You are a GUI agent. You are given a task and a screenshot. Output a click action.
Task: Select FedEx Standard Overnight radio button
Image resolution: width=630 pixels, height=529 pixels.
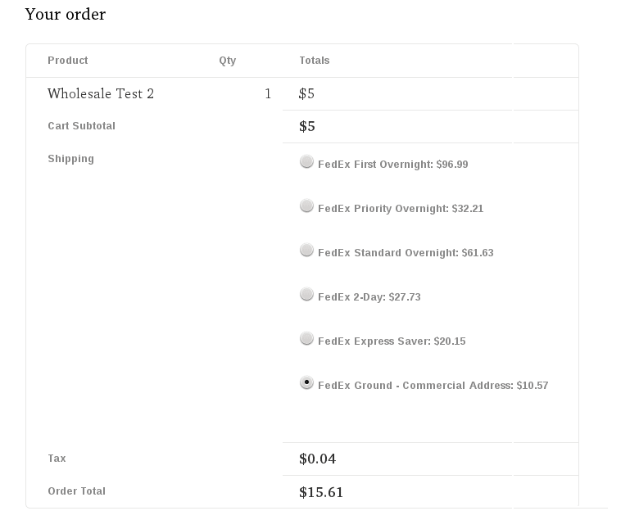[x=306, y=251]
